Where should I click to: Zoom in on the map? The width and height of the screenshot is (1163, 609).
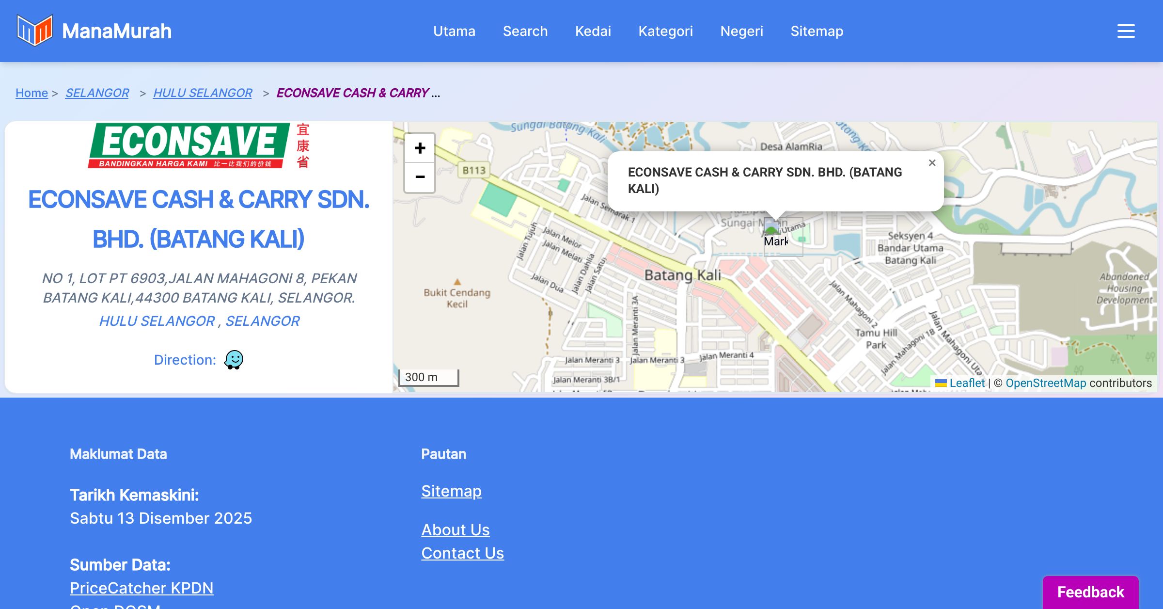(x=420, y=148)
